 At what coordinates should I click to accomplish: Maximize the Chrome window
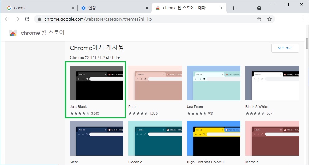[287, 5]
